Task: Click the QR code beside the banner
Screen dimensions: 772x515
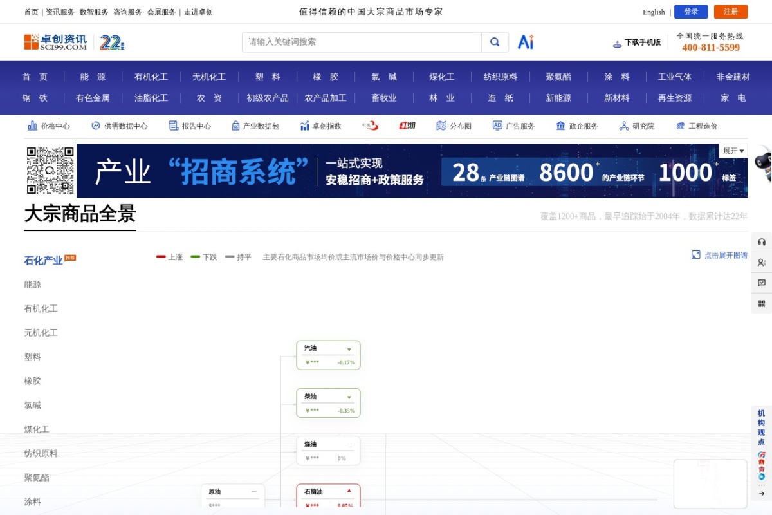Action: click(50, 171)
